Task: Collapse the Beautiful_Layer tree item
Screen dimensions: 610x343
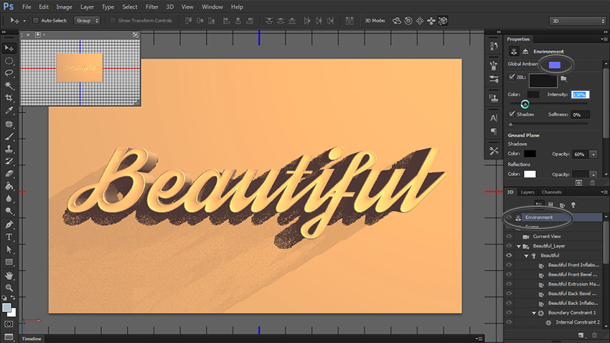Action: click(518, 246)
